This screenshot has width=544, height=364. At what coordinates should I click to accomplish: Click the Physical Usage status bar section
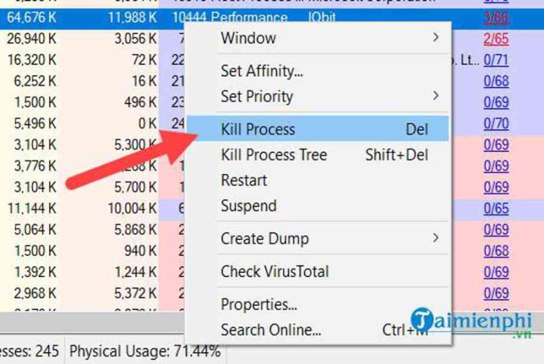click(x=145, y=351)
